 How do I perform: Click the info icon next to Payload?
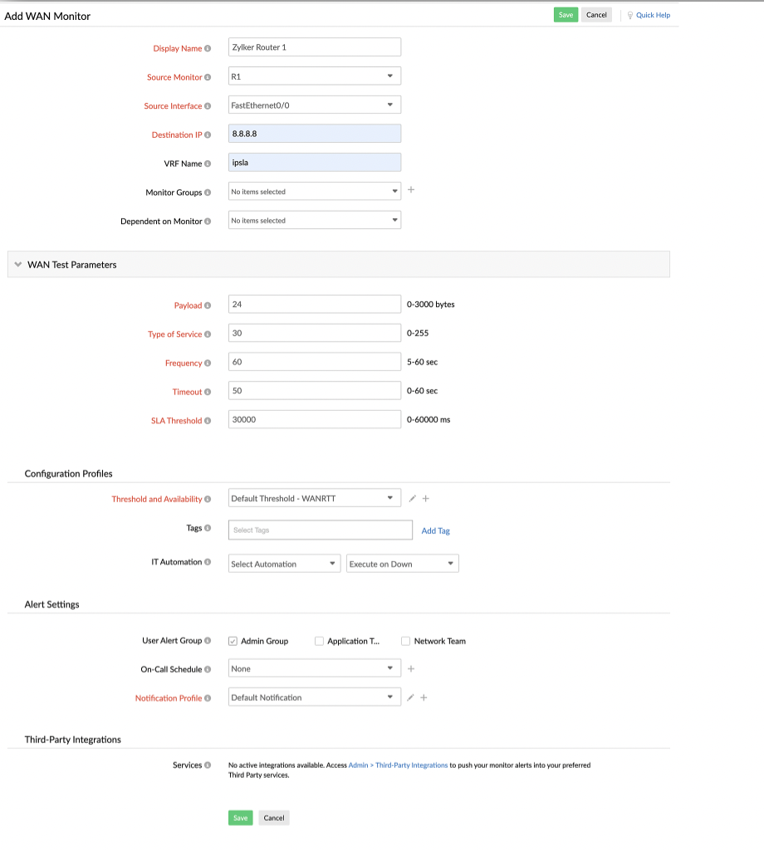tap(207, 305)
